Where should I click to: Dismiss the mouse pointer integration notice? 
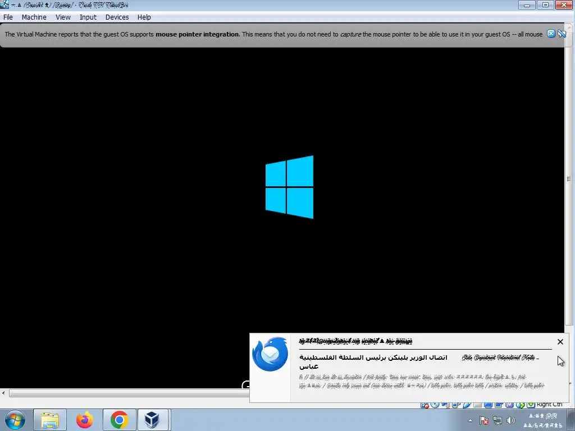tap(551, 34)
